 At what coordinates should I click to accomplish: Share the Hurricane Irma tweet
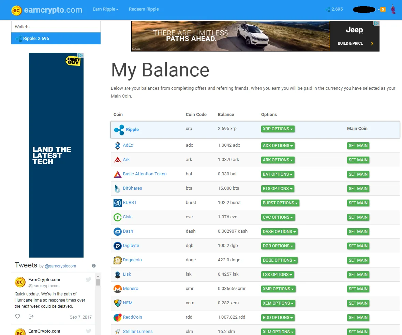pos(31,316)
